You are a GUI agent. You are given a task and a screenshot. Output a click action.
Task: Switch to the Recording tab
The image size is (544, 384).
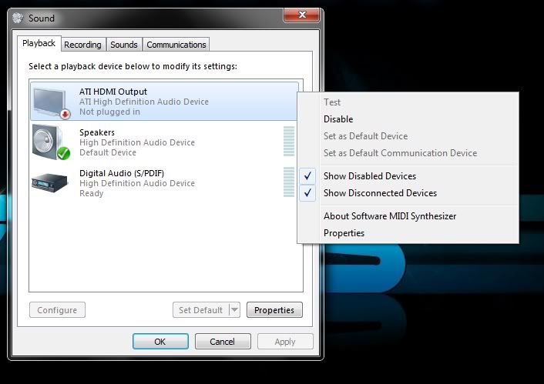(82, 45)
